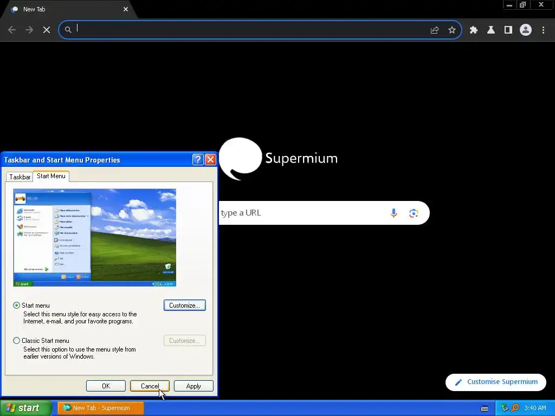555x416 pixels.
Task: Close the Taskbar and Start Menu Properties dialog
Action: [x=211, y=160]
